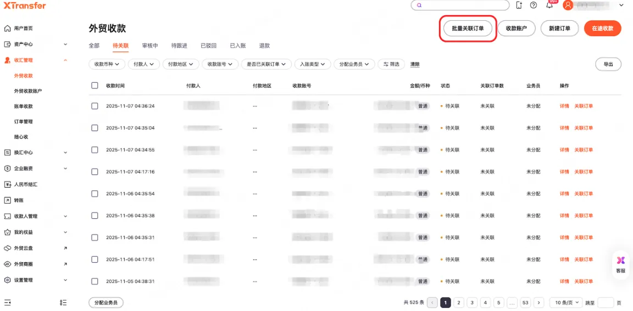Open the 入账类型 filter dropdown
The image size is (633, 311).
(x=313, y=64)
